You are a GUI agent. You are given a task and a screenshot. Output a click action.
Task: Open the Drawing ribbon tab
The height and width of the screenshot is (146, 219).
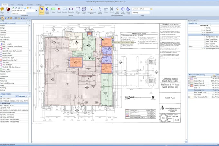pyautogui.click(x=20, y=5)
